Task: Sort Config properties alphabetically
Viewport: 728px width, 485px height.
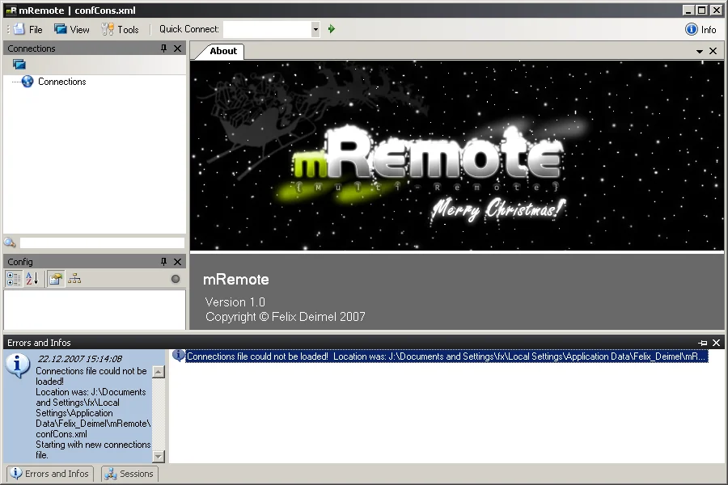Action: (32, 279)
